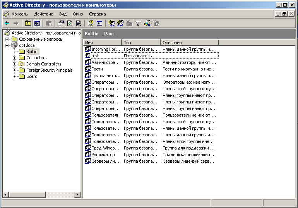Image resolution: width=298 pixels, height=208 pixels.
Task: Click the Пользователь type cell
Action: [138, 56]
